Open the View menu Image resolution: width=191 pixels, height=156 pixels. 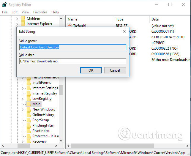(x=25, y=12)
